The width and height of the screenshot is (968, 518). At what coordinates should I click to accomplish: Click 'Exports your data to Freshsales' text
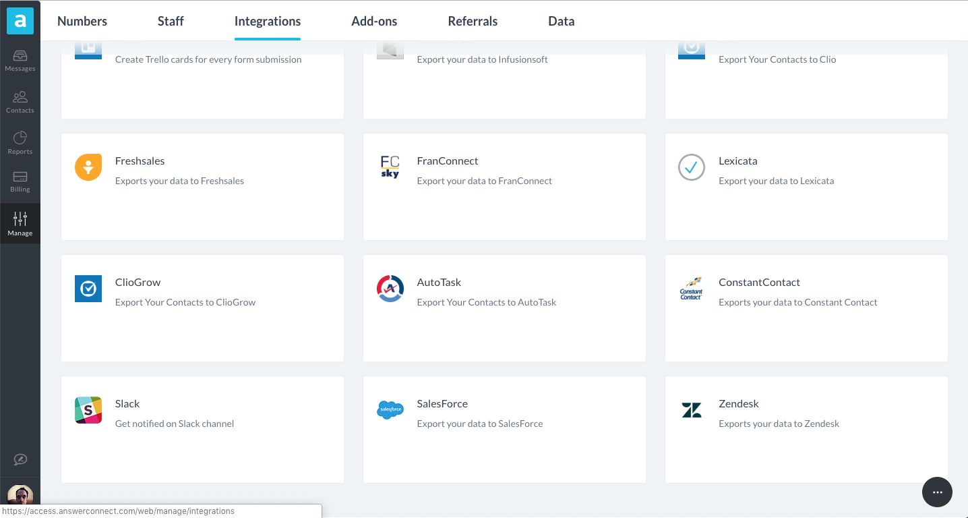pyautogui.click(x=179, y=181)
